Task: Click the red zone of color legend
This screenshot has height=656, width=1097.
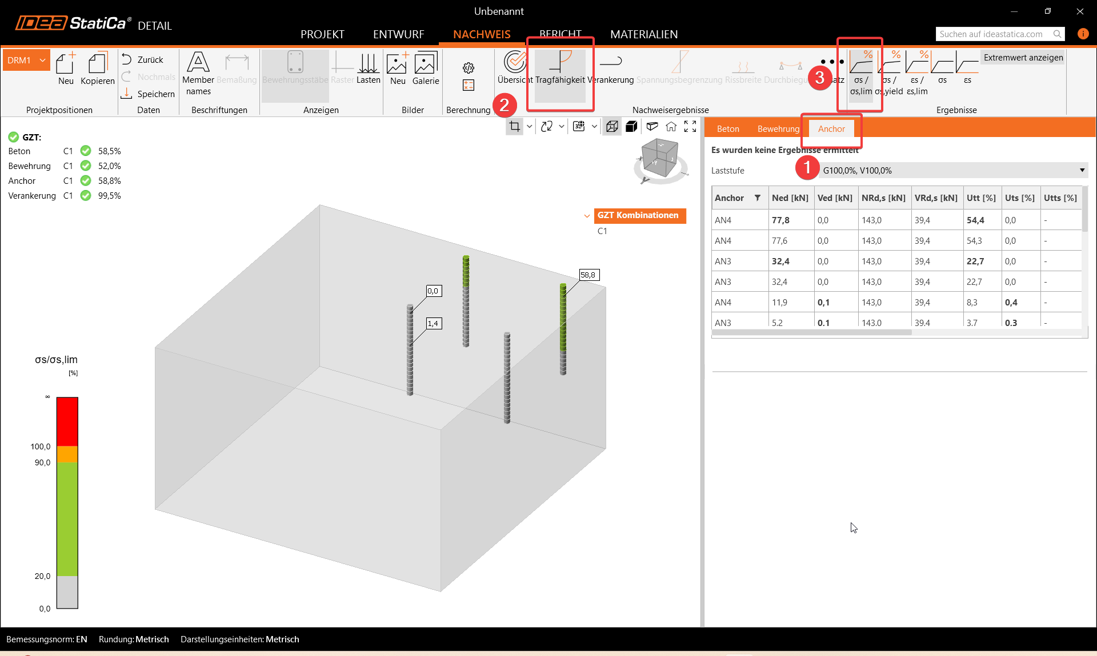Action: [67, 421]
